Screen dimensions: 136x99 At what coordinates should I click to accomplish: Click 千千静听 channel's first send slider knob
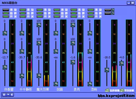(22, 33)
